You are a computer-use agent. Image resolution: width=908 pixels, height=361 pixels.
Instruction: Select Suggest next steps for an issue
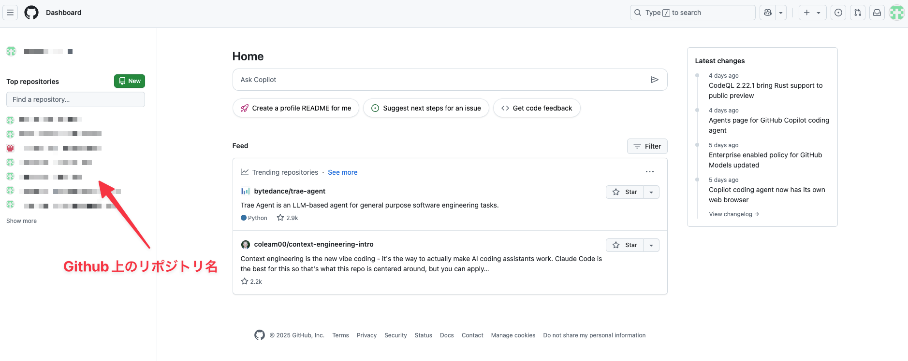426,108
